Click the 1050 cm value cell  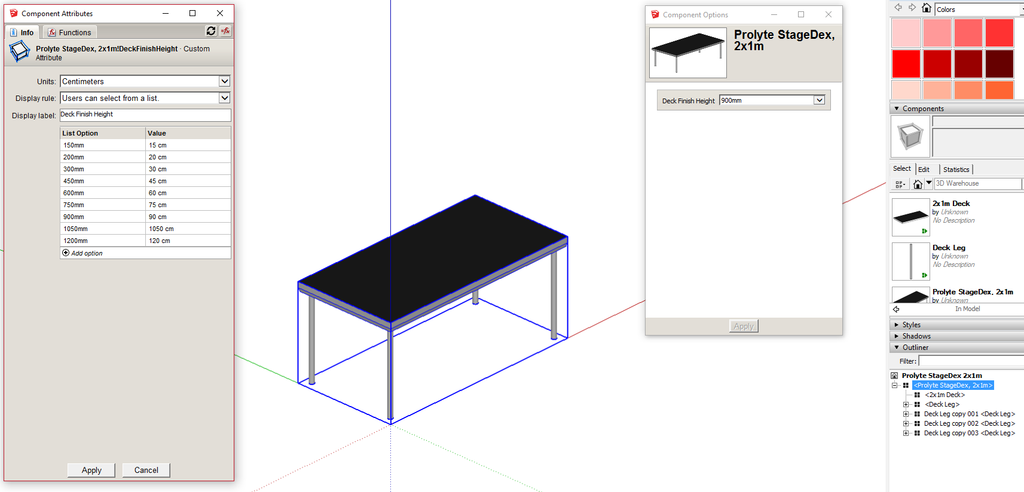click(188, 229)
